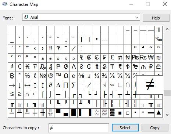
Task: Select the double dagger ‡ character
Action: (89, 40)
